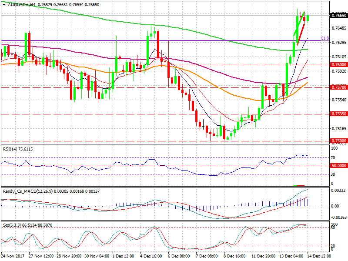348x261 pixels.
Task: Click the 28 Nov 20:00 time label
Action: (69, 256)
